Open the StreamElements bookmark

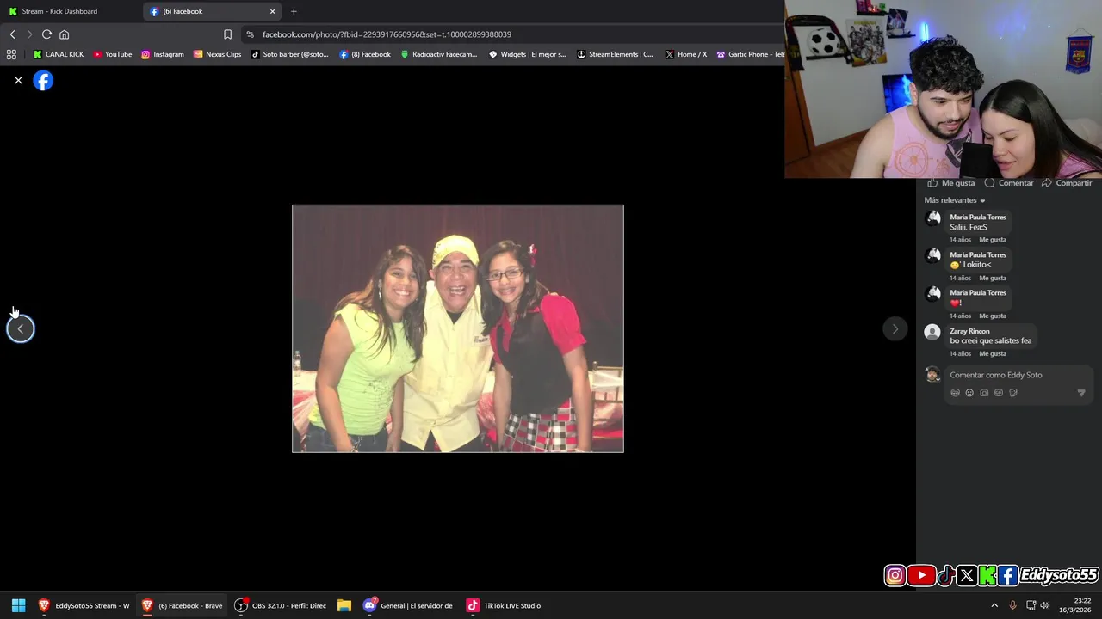(615, 54)
